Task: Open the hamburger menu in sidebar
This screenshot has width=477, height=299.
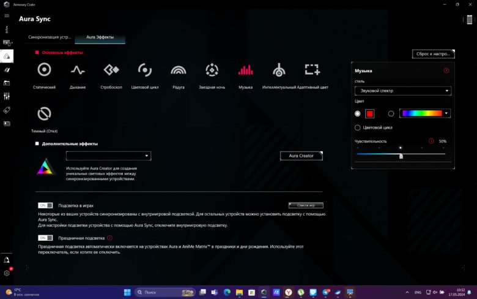Action: 7,15
